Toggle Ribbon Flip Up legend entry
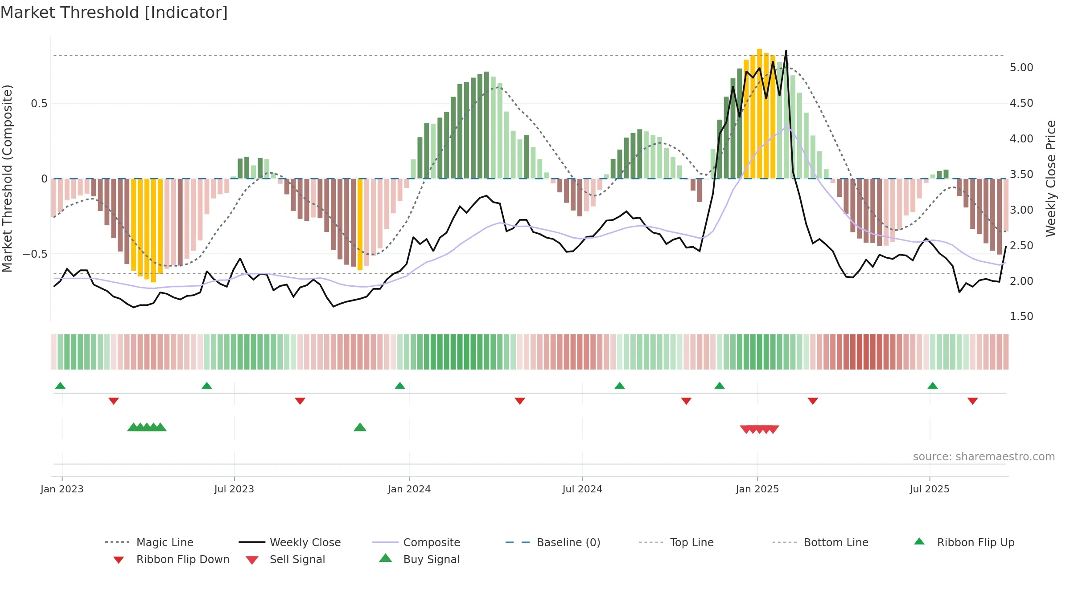Screen dimensions: 1070x601 [964, 542]
